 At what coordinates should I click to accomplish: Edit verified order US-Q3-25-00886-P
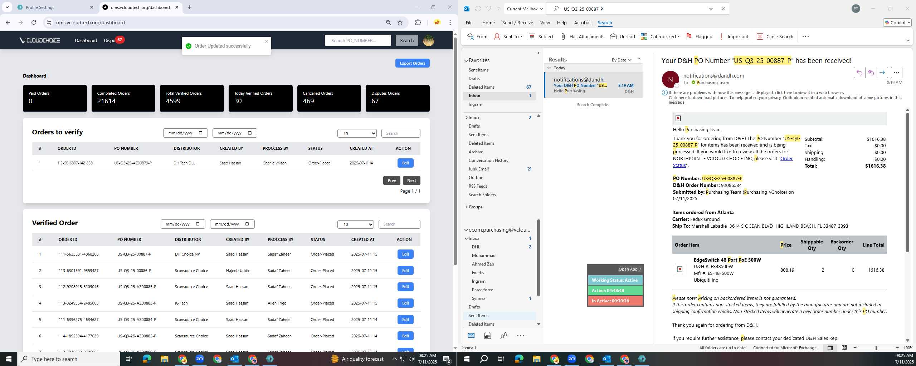pos(405,271)
